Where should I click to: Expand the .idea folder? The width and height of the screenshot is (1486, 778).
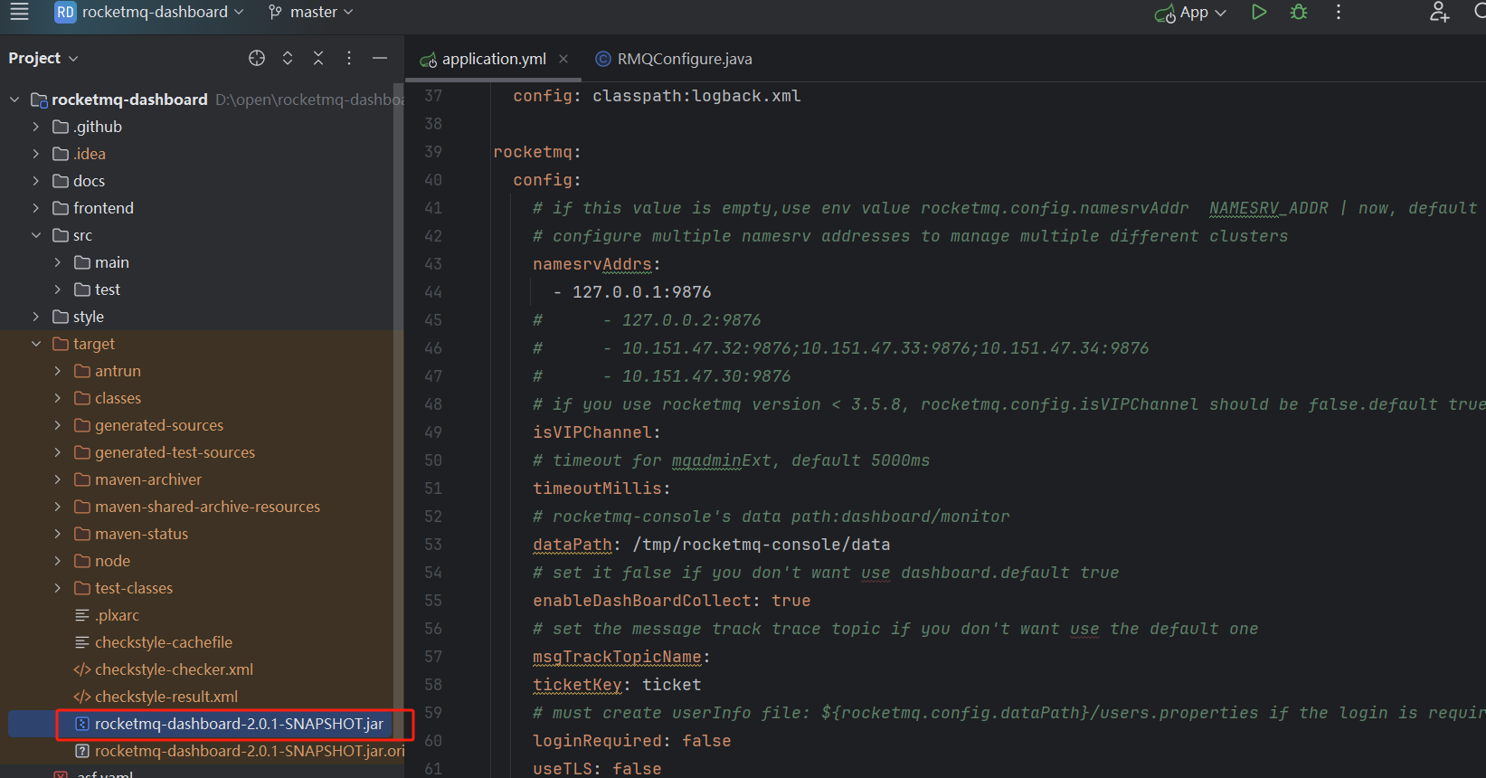point(36,154)
